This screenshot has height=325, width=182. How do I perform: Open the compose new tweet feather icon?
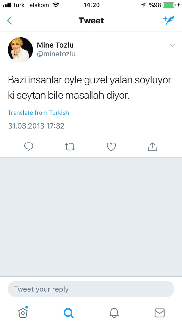169,21
